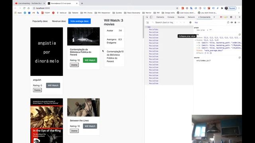Expand state array item 2

click(x=197, y=48)
